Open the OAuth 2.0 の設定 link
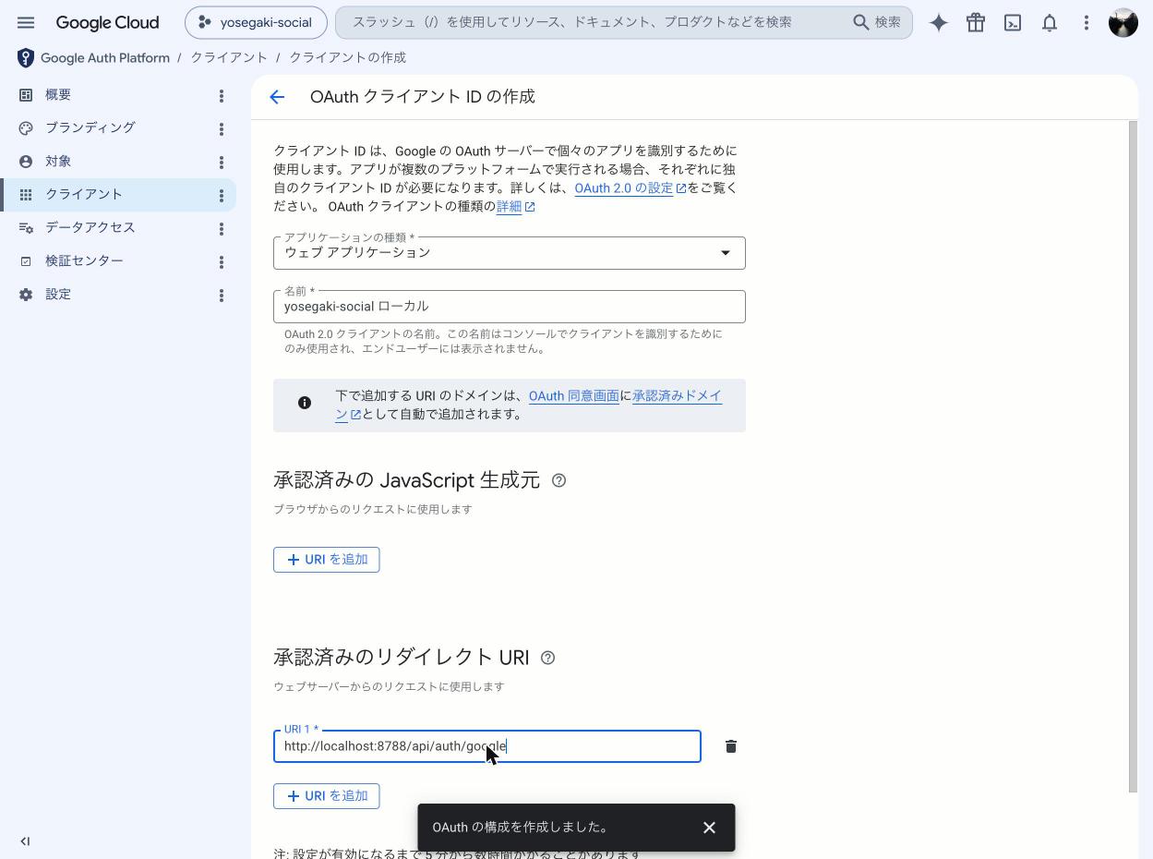The height and width of the screenshot is (859, 1153). point(631,188)
